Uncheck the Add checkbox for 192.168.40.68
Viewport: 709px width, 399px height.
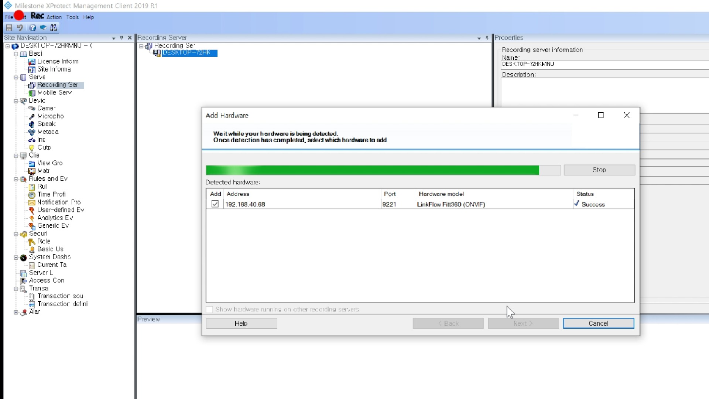(215, 204)
